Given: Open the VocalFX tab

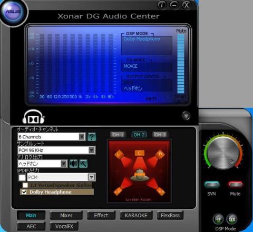Looking at the screenshot, I should (x=64, y=226).
